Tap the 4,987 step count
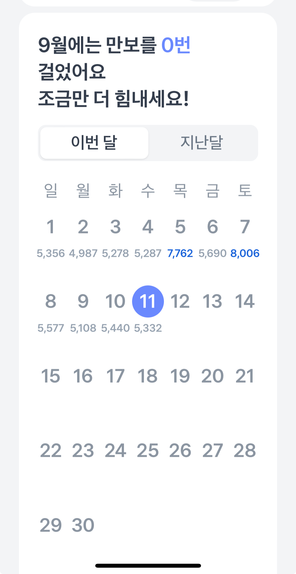The image size is (296, 574). [83, 253]
